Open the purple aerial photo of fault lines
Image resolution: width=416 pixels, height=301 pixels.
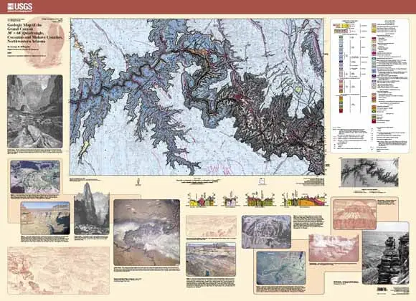coord(266,231)
